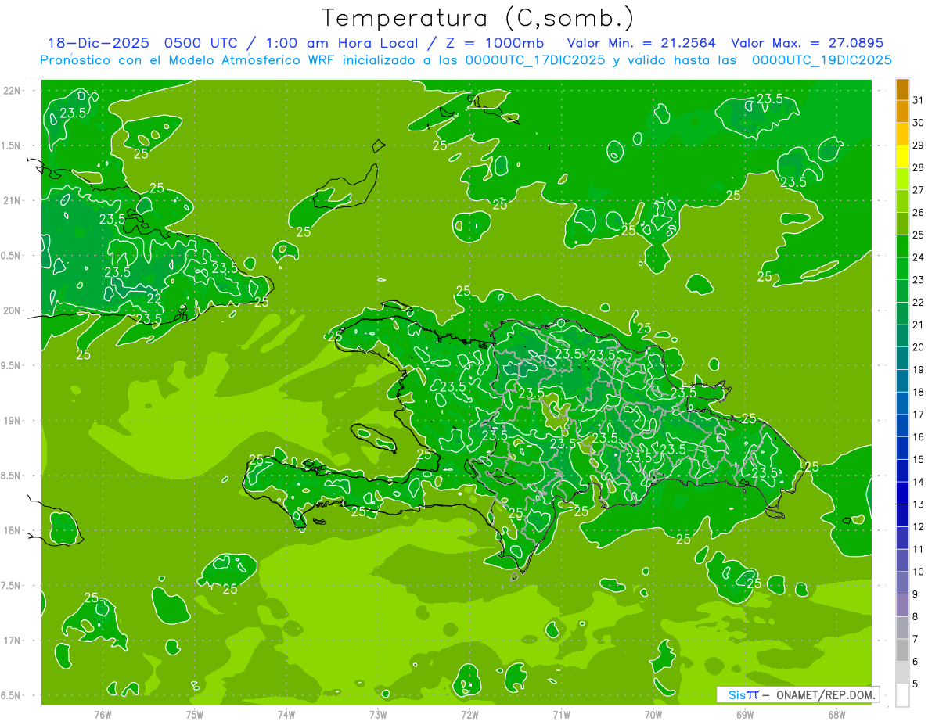Click the "22N" latitude axis label
The image size is (939, 725).
pos(13,90)
